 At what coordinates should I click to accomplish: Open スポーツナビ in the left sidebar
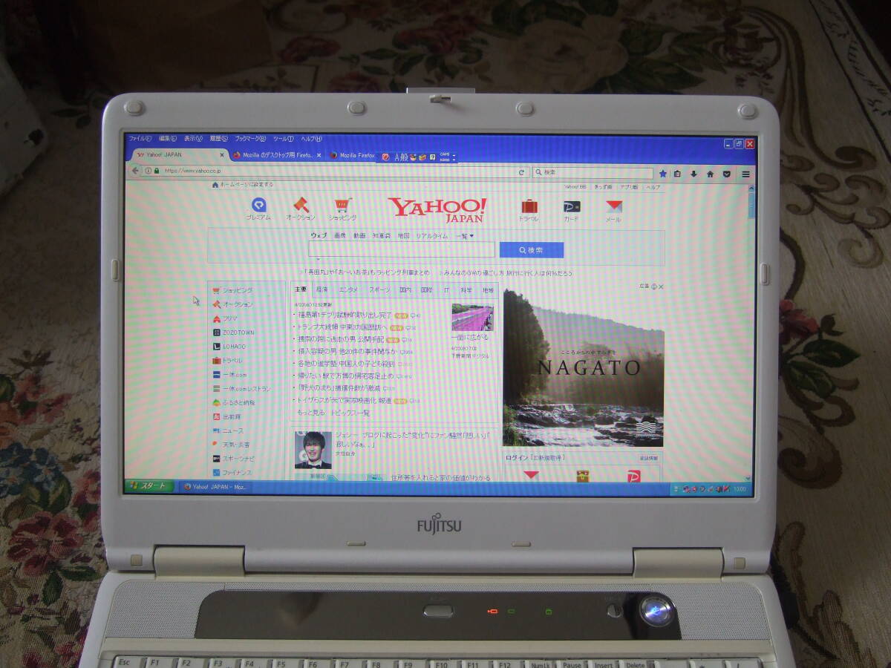(x=232, y=459)
